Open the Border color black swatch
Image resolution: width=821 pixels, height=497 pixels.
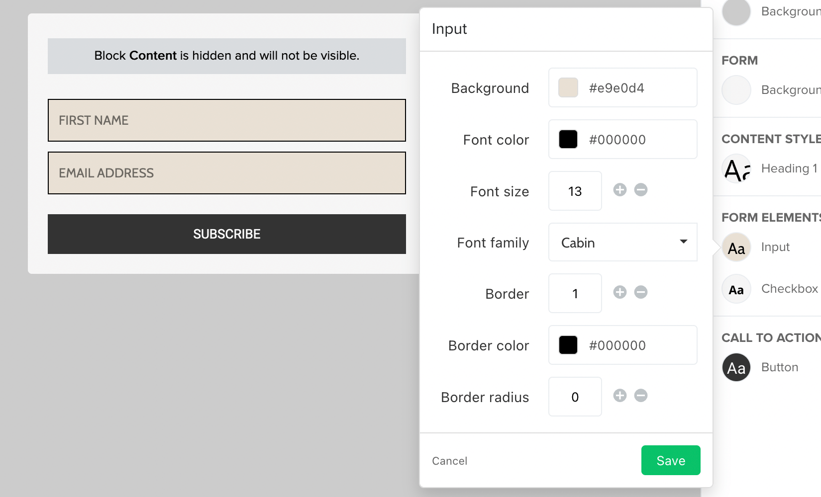[568, 345]
